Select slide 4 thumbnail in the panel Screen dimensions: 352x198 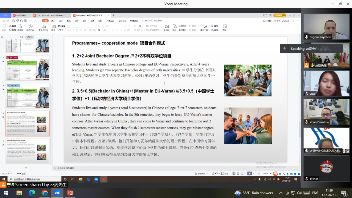(x=27, y=68)
